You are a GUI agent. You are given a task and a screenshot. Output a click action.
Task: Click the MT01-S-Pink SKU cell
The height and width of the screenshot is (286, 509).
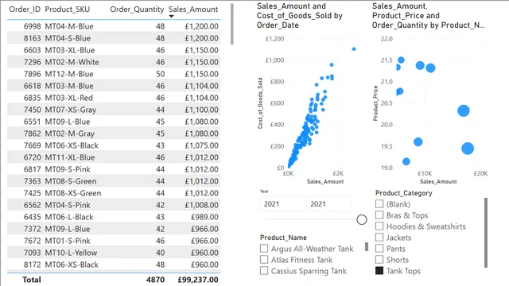click(x=68, y=241)
